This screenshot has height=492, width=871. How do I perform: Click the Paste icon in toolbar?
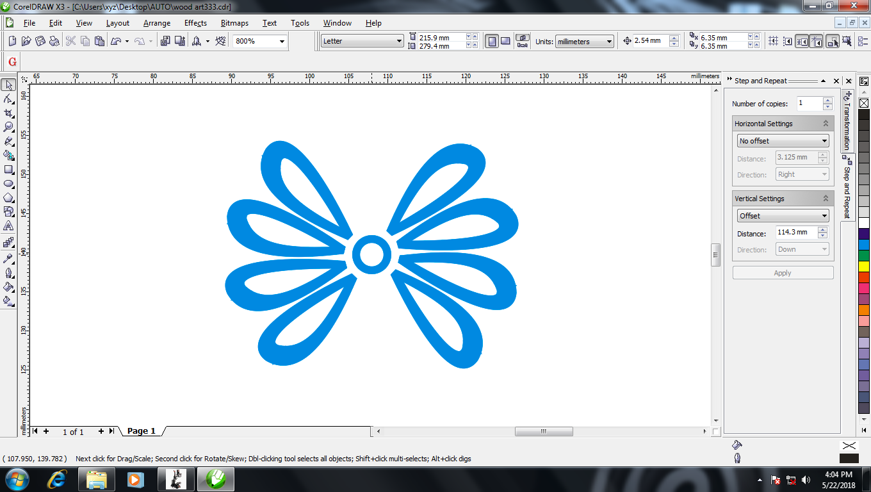coord(99,41)
